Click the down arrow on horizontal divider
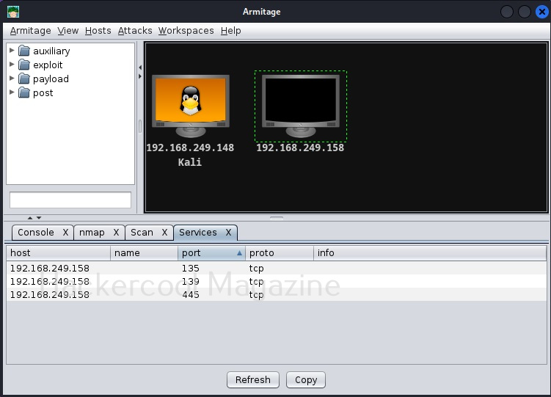This screenshot has height=397, width=551. (x=39, y=218)
